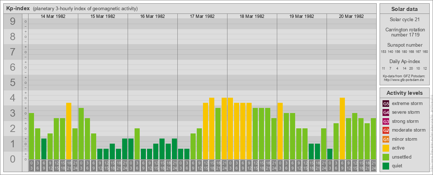Click Ap-index value 20

pos(411,68)
